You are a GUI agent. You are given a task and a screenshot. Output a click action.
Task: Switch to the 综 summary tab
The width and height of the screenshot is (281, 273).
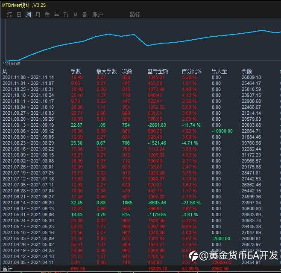click(x=10, y=15)
